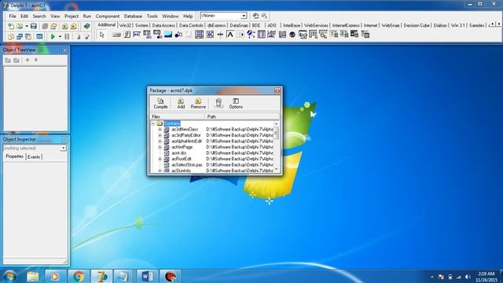Viewport: 503px width, 283px height.
Task: Click Remove in the Package window
Action: tap(198, 103)
